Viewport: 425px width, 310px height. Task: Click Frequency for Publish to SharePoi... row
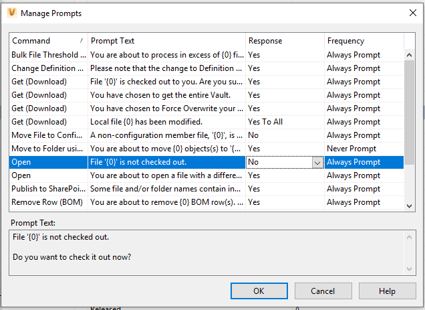click(x=364, y=189)
